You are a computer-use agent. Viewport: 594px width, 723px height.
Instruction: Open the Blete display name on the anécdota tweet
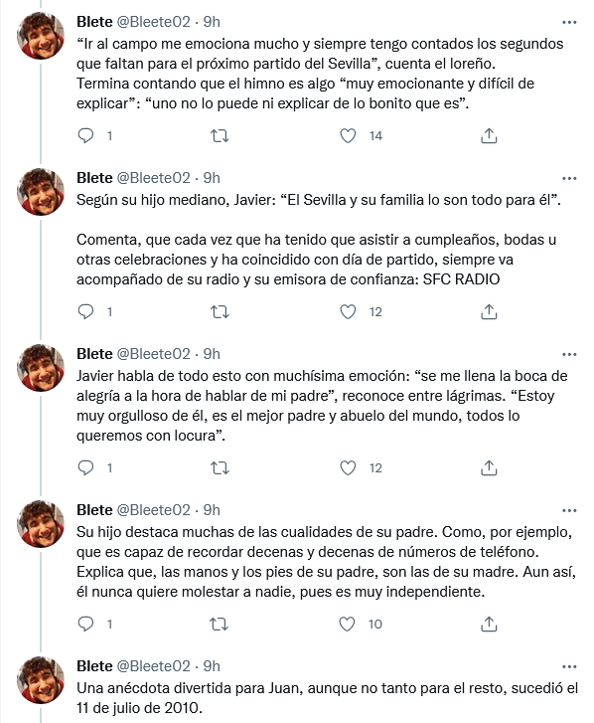point(94,666)
